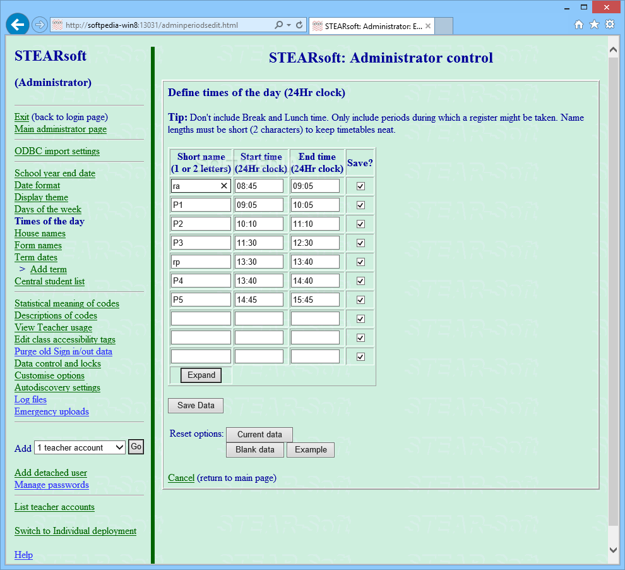Click scrollbar down arrow
Viewport: 625px width, 570px height.
[614, 550]
